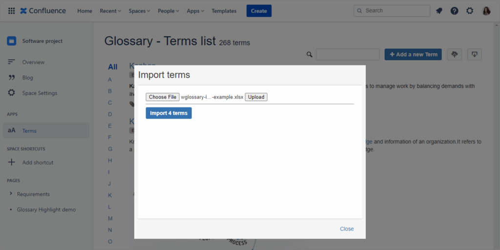
Task: Expand the Requirements page tree item
Action: coord(11,194)
